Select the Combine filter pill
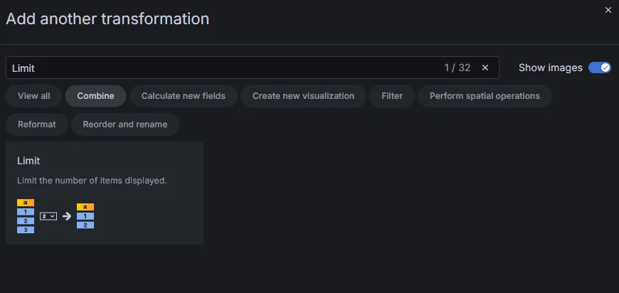 click(95, 96)
